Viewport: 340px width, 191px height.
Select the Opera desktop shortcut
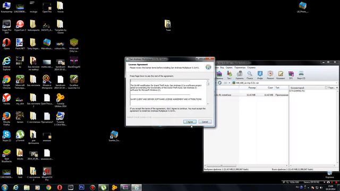click(6, 44)
